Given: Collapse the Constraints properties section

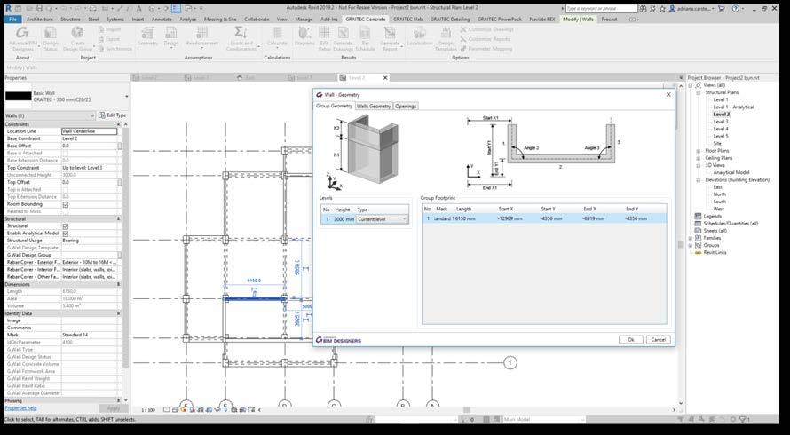Looking at the screenshot, I should point(119,124).
